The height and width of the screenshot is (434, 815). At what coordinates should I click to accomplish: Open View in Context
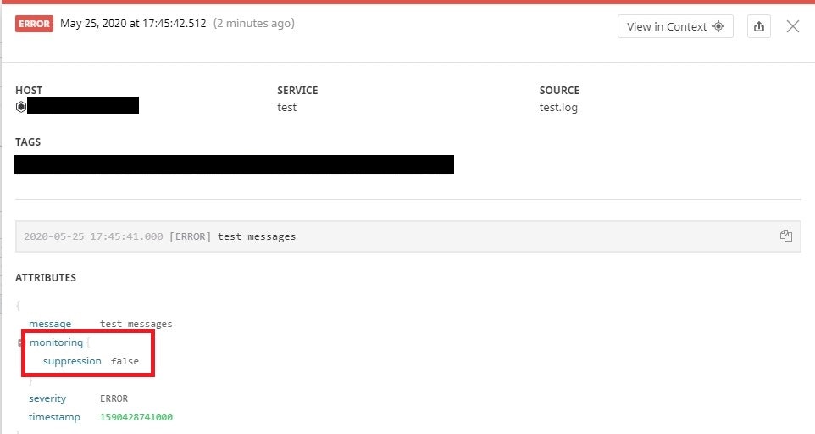(675, 26)
